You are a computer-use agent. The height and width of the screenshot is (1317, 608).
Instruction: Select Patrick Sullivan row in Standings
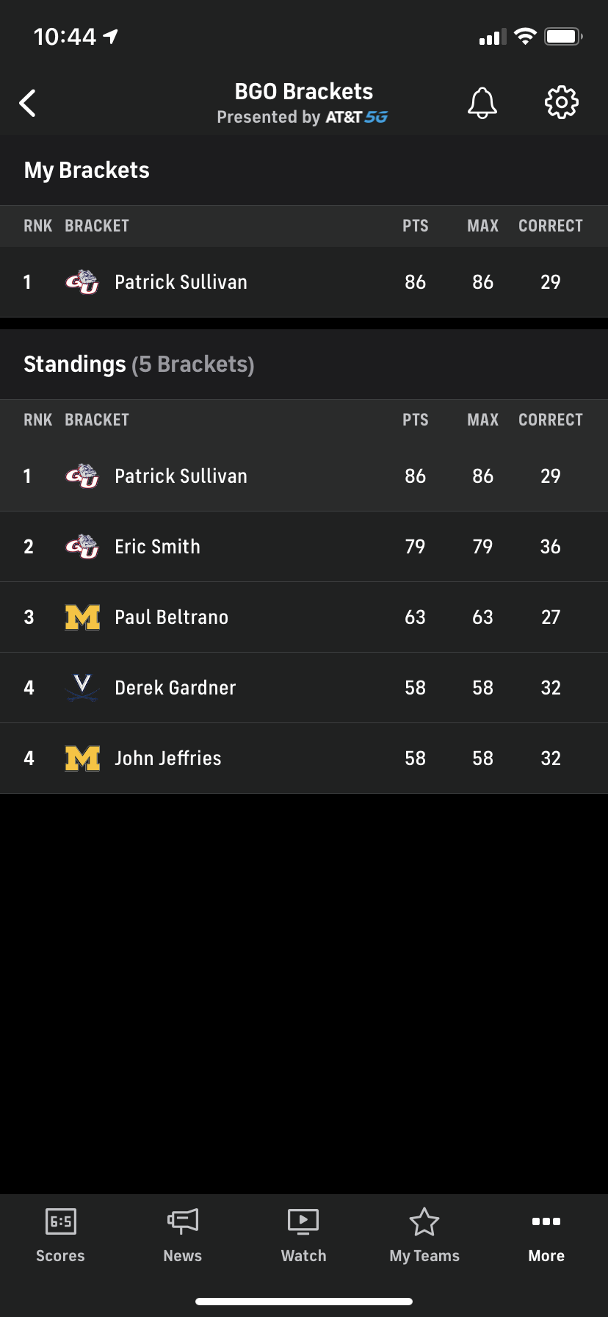click(304, 476)
